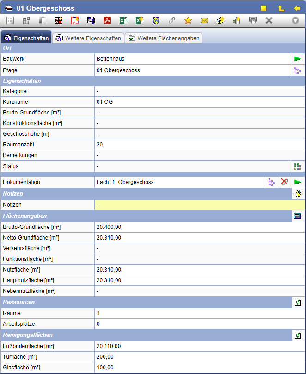Remove the Dokumentation link with red-crossed chain

[284, 182]
